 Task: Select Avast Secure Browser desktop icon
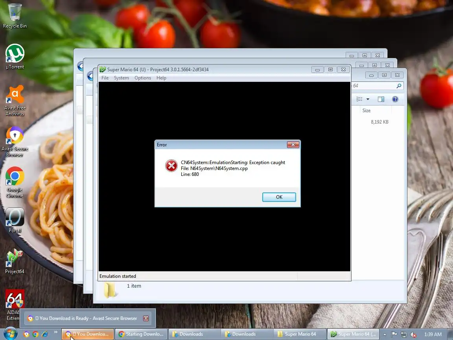click(15, 142)
